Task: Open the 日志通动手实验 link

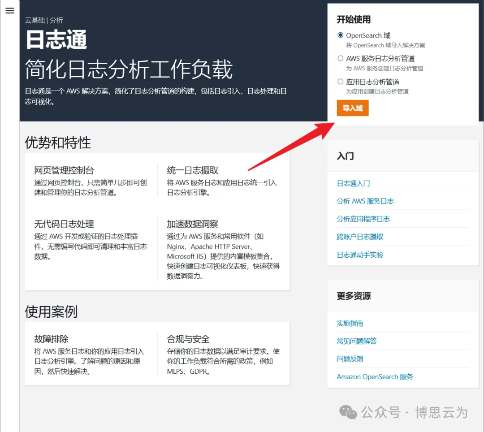Action: (360, 255)
